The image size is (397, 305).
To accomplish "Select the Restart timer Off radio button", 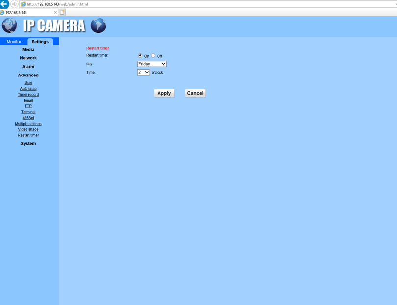I will [x=153, y=55].
